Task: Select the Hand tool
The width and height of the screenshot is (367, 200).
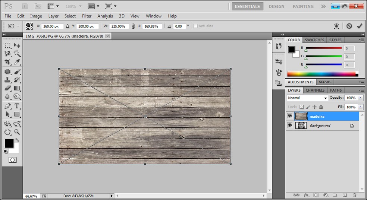Action: (x=7, y=132)
